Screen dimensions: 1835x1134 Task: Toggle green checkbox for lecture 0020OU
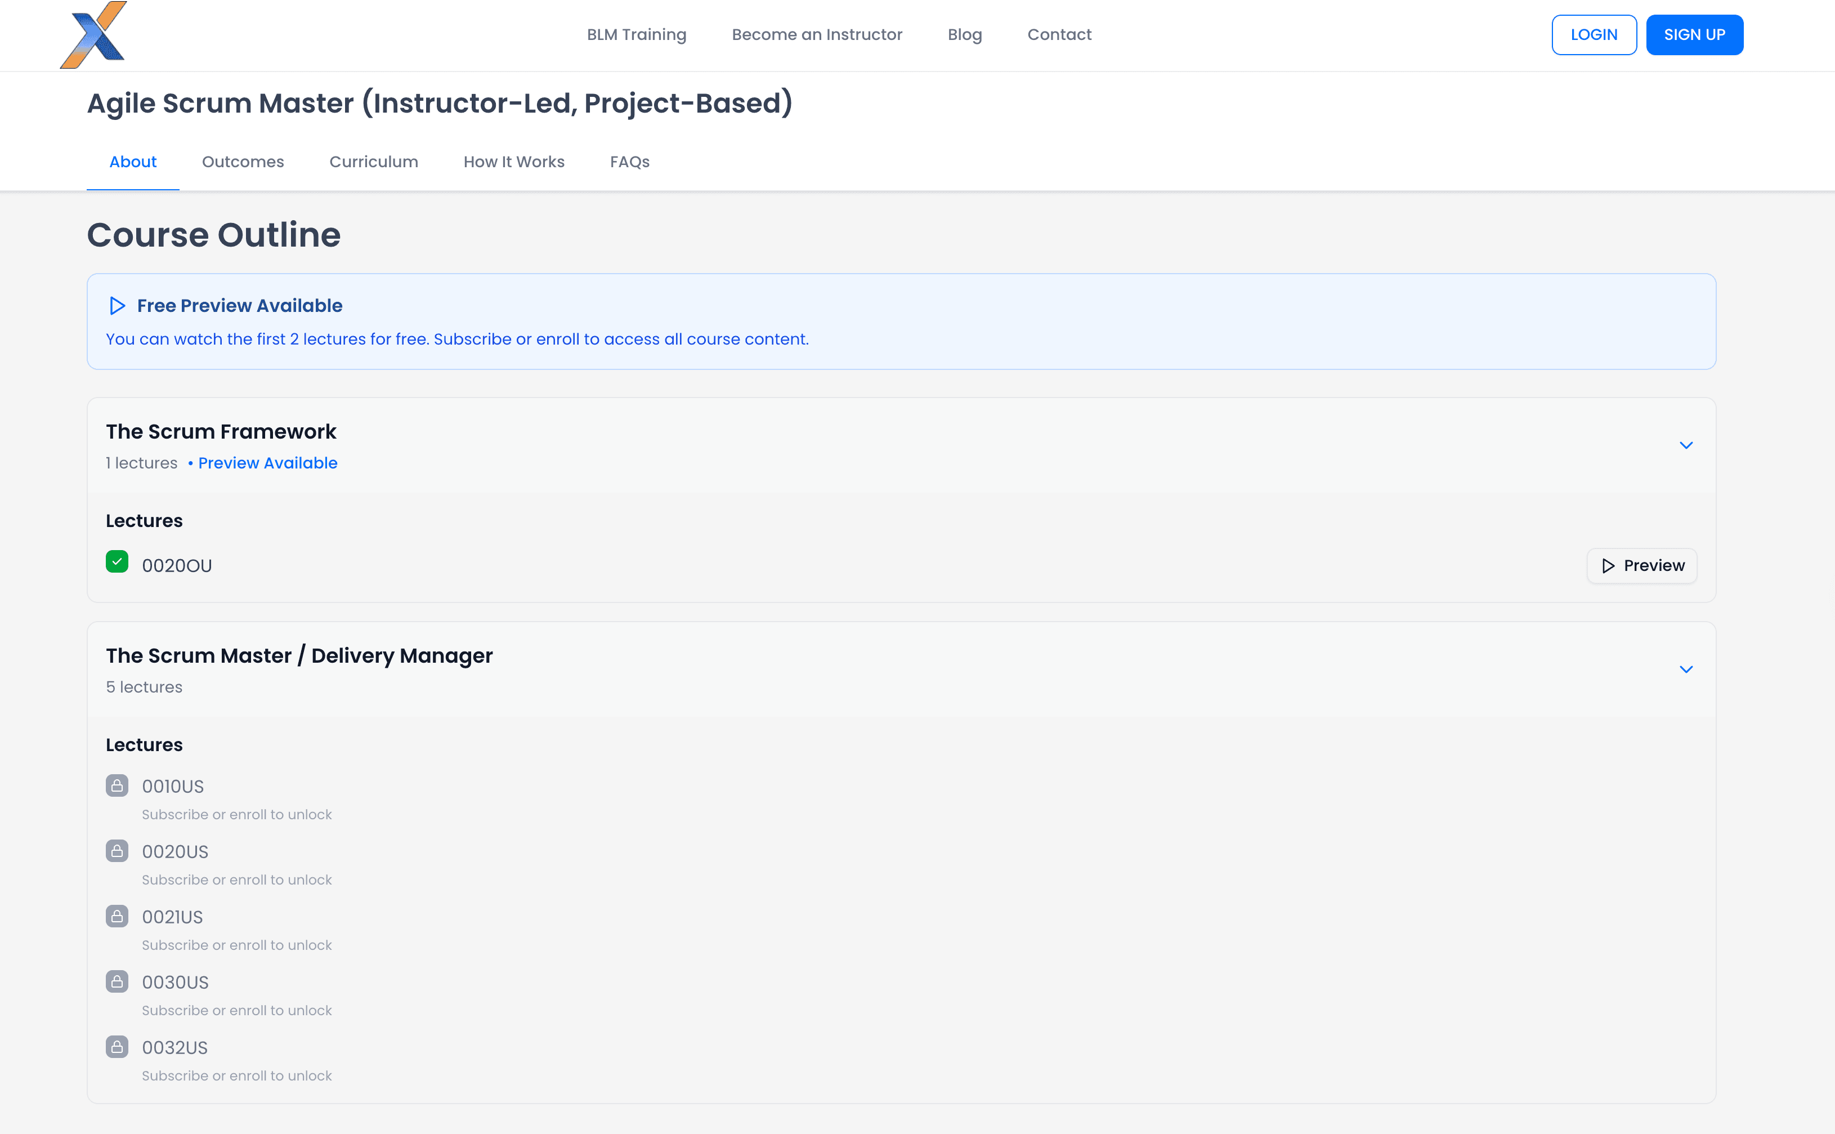[117, 562]
